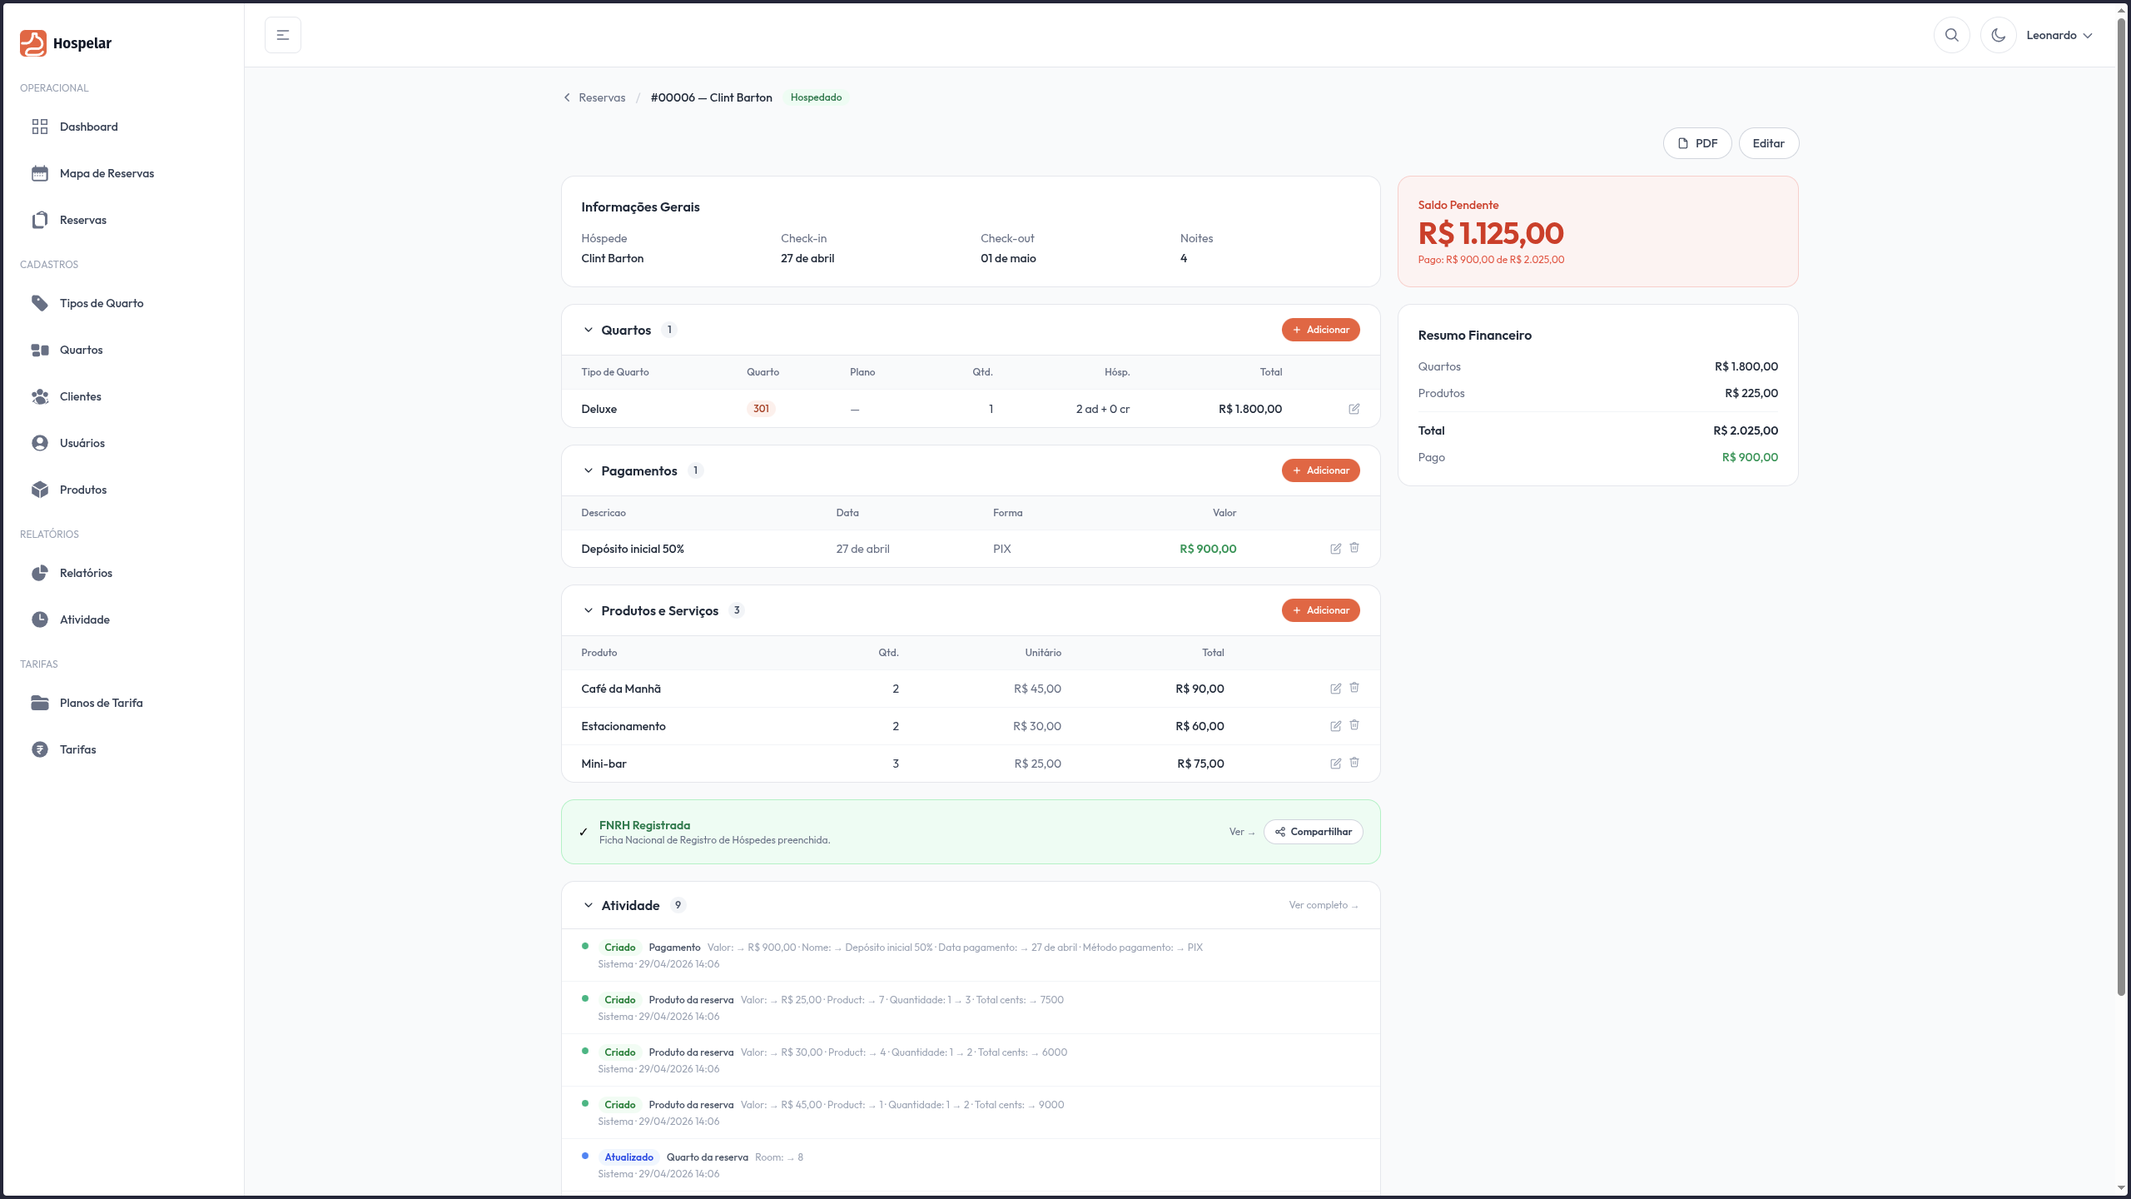Toggle the sidebar collapse button
The height and width of the screenshot is (1199, 2131).
[x=283, y=35]
